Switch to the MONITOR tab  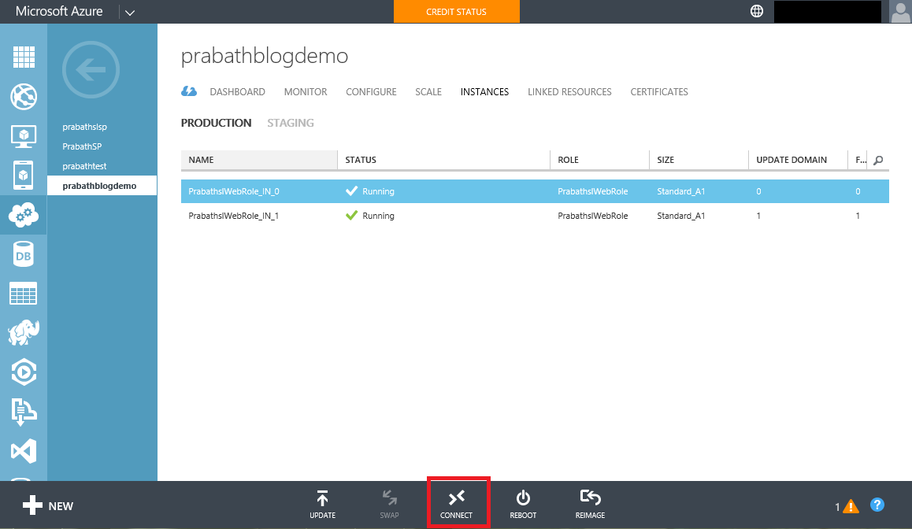[x=306, y=92]
